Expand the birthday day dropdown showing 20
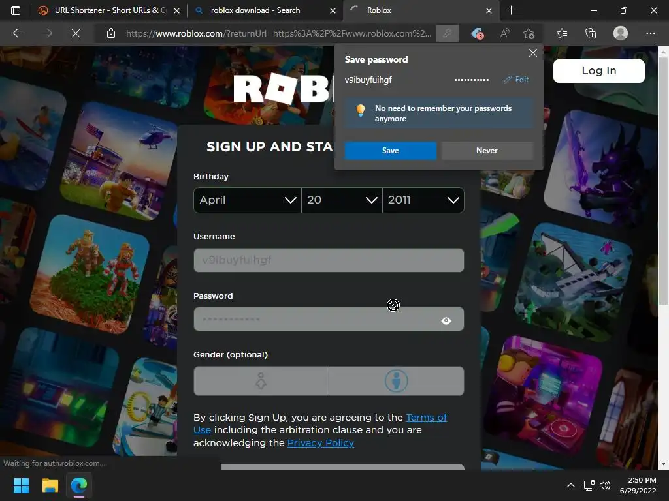669x501 pixels. (342, 200)
